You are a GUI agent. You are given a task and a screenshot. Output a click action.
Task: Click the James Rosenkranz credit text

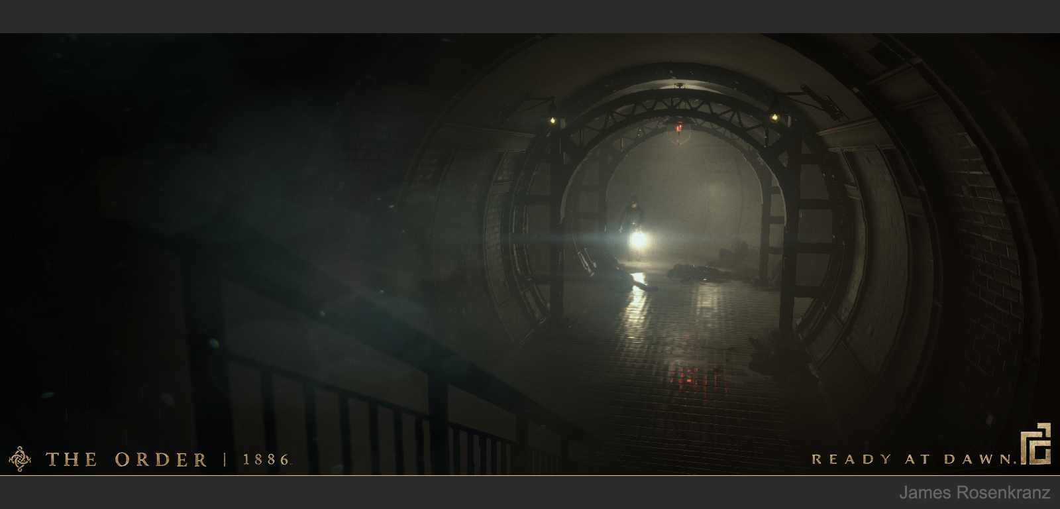(974, 493)
